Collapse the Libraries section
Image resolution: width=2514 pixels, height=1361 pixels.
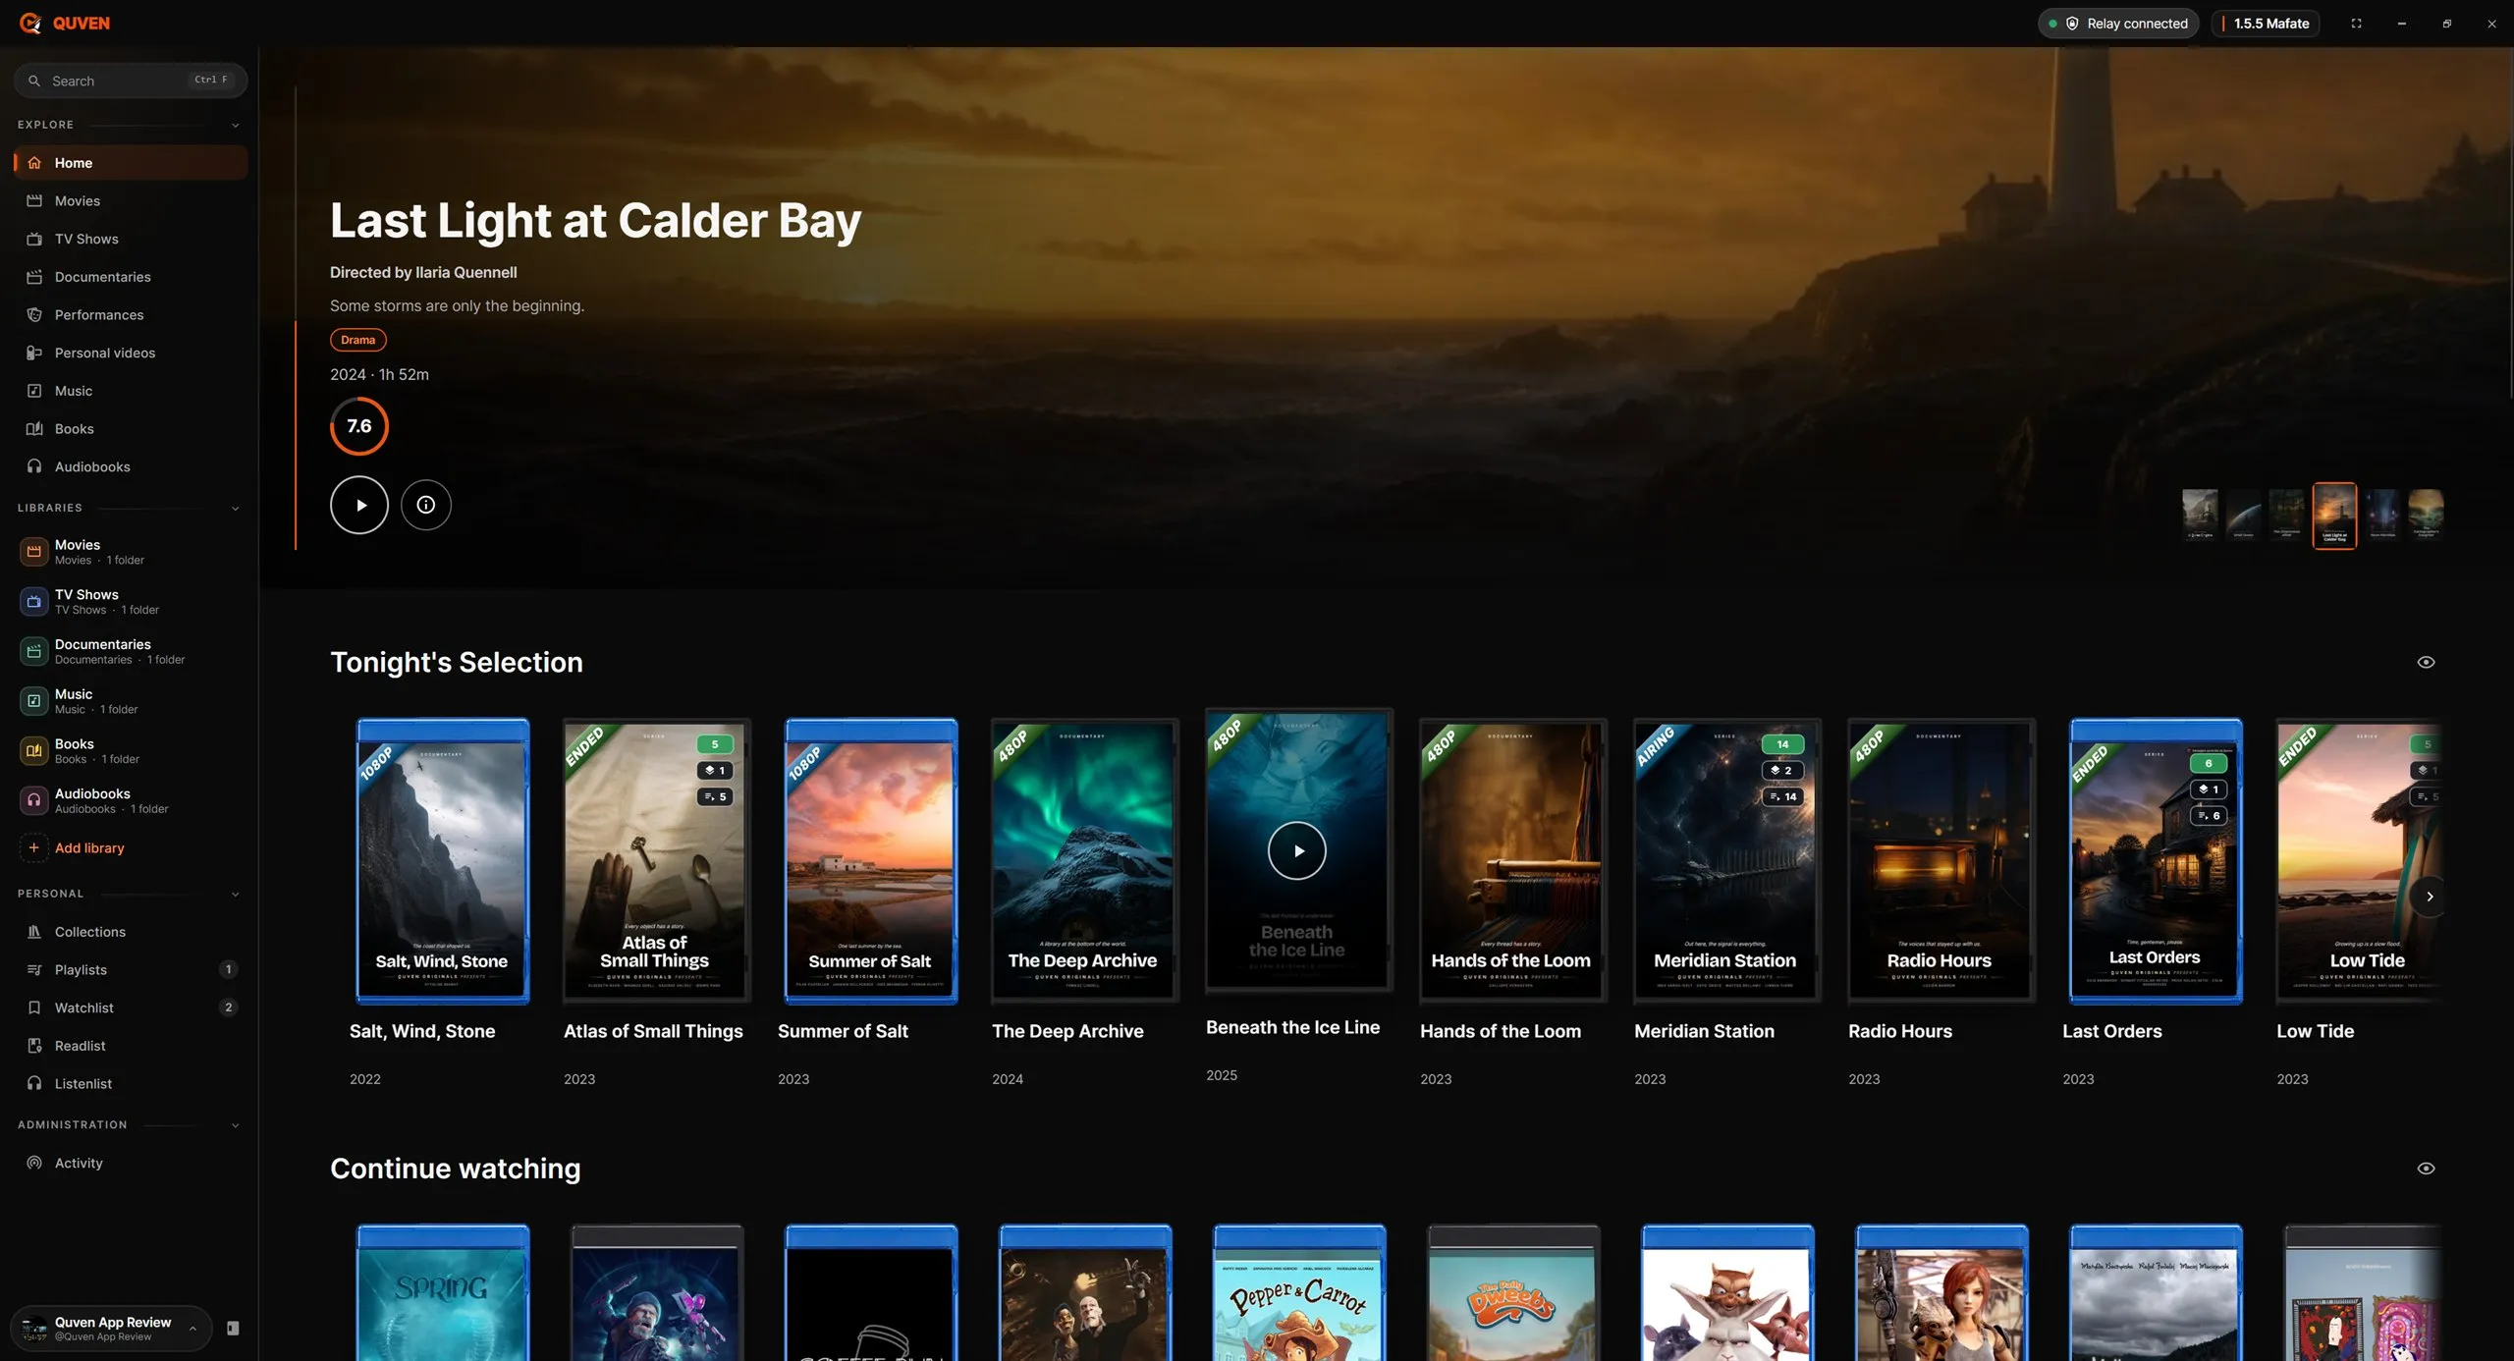pos(235,509)
